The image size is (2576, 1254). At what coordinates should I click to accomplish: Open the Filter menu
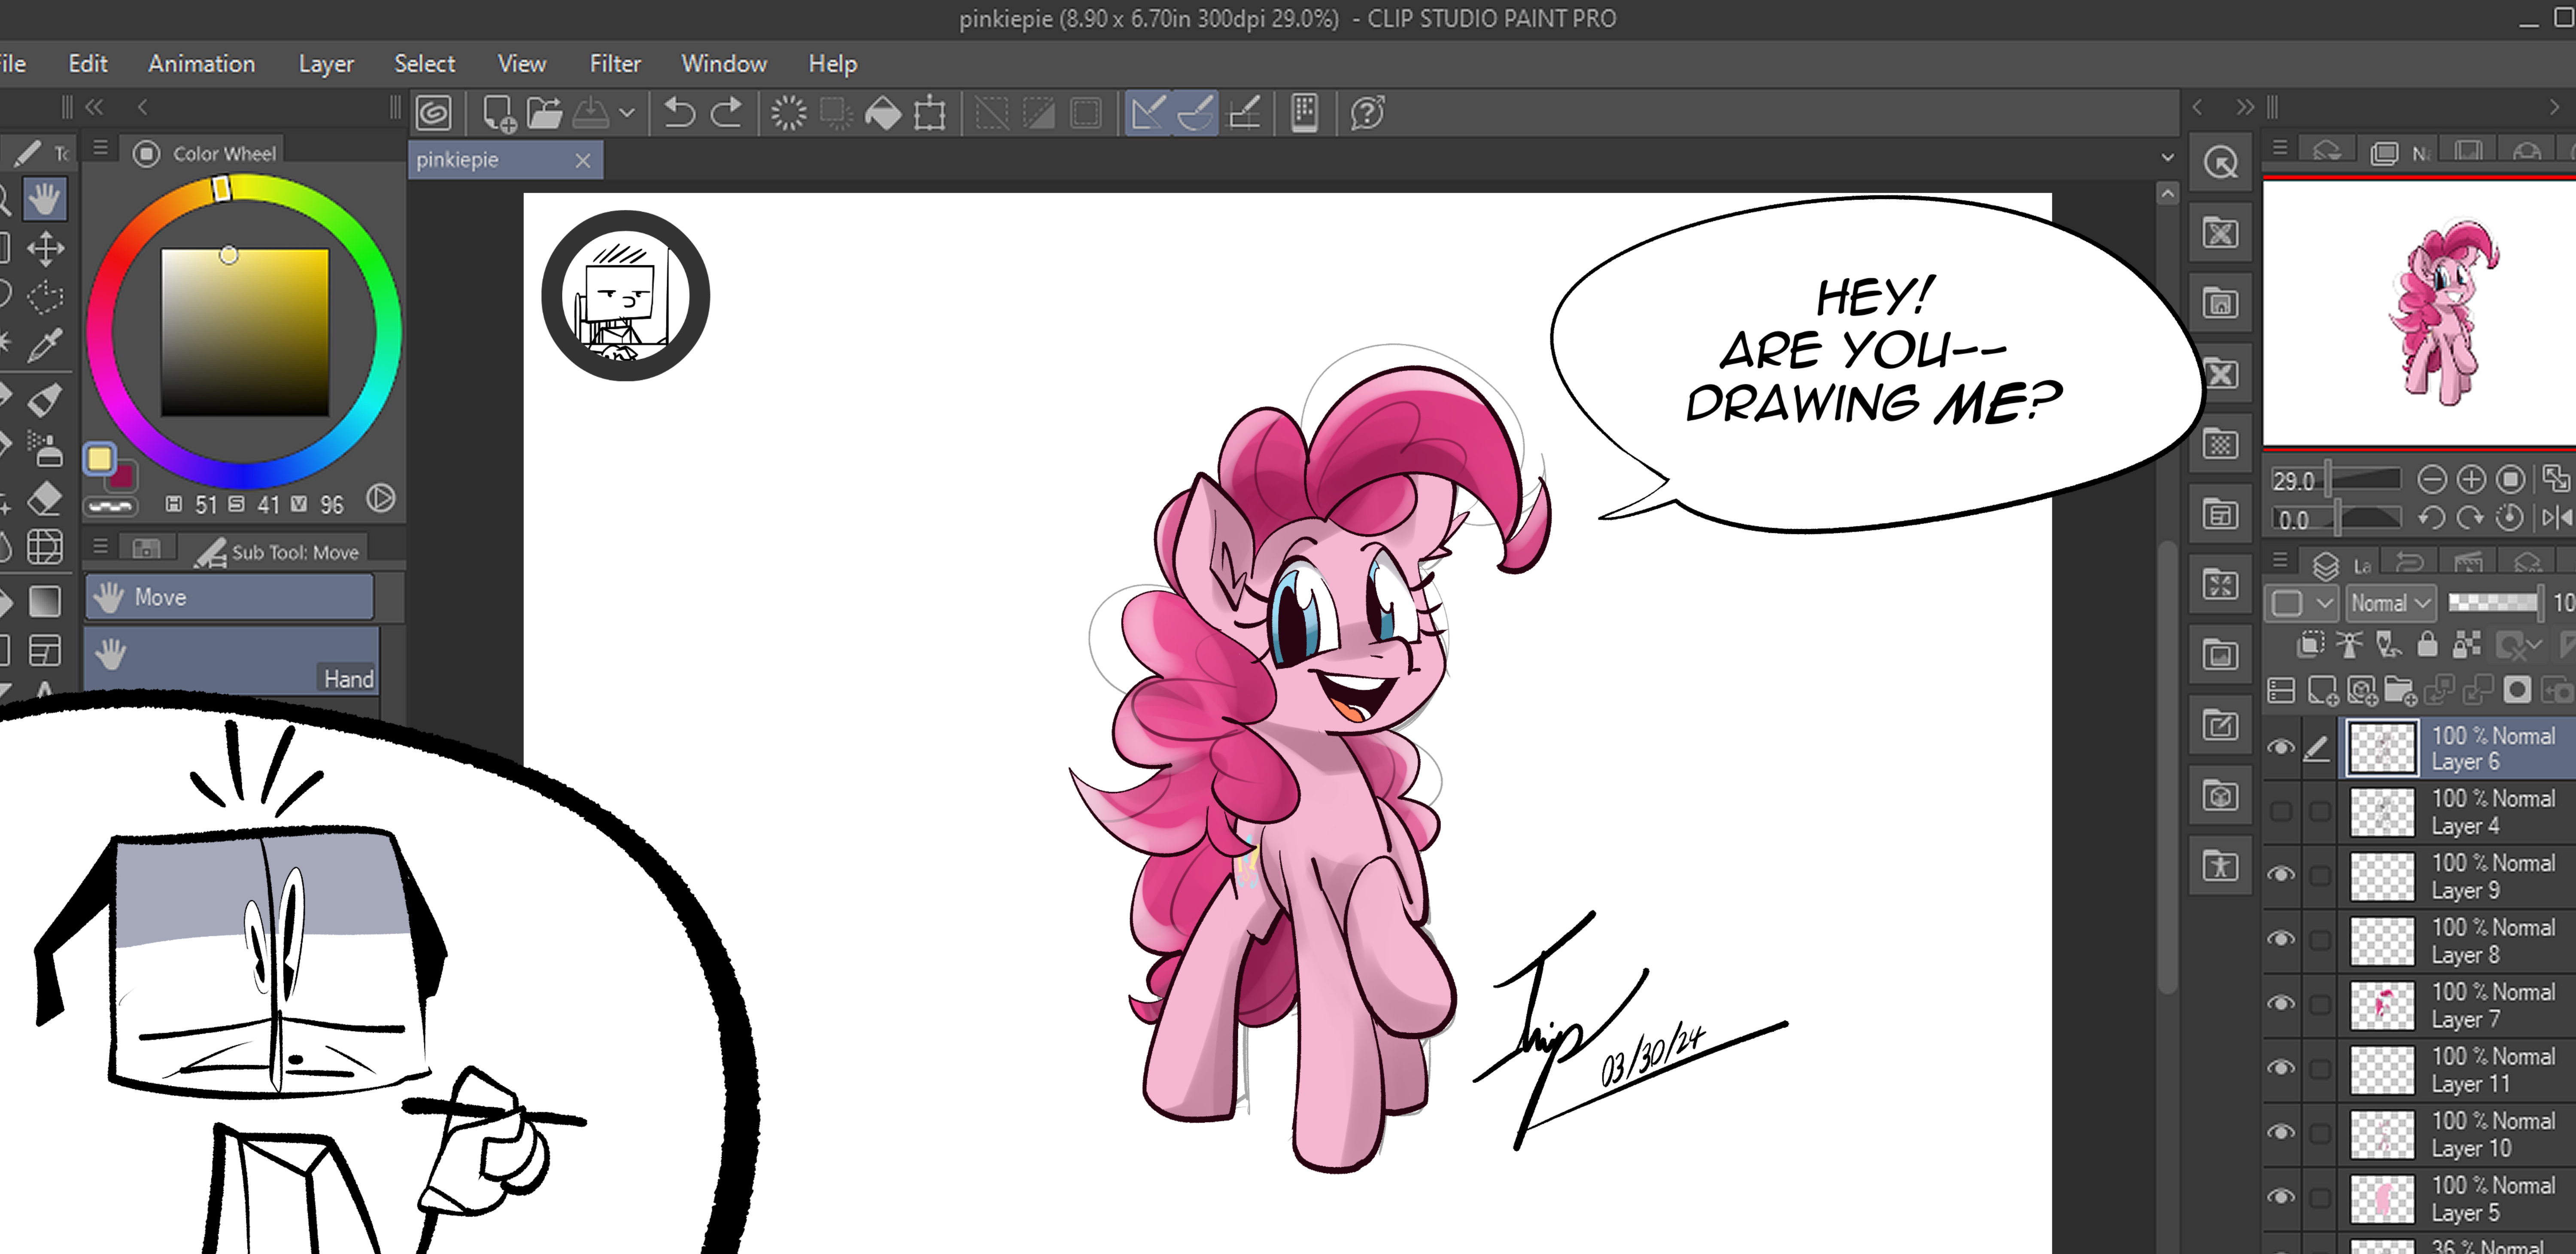(614, 64)
